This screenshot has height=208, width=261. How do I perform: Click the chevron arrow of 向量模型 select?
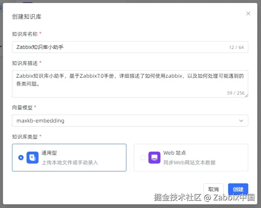point(241,121)
